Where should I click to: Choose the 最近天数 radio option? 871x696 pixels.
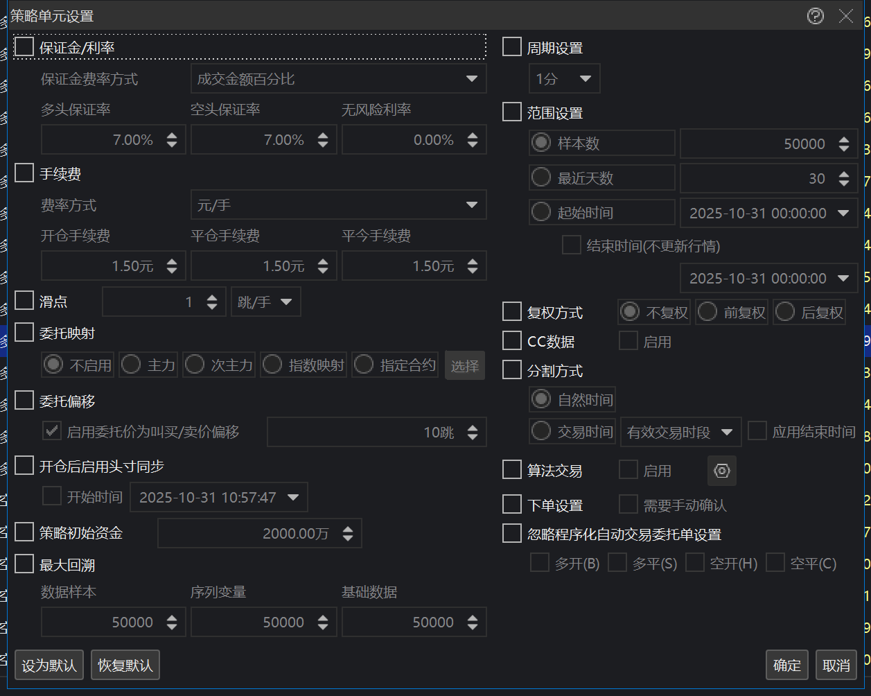coord(541,178)
